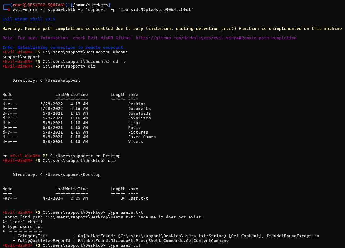Click the 'Warning: Remote path completions' line

pos(172,29)
